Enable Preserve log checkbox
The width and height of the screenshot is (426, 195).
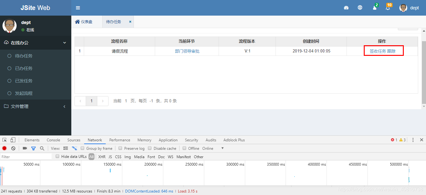click(x=120, y=148)
